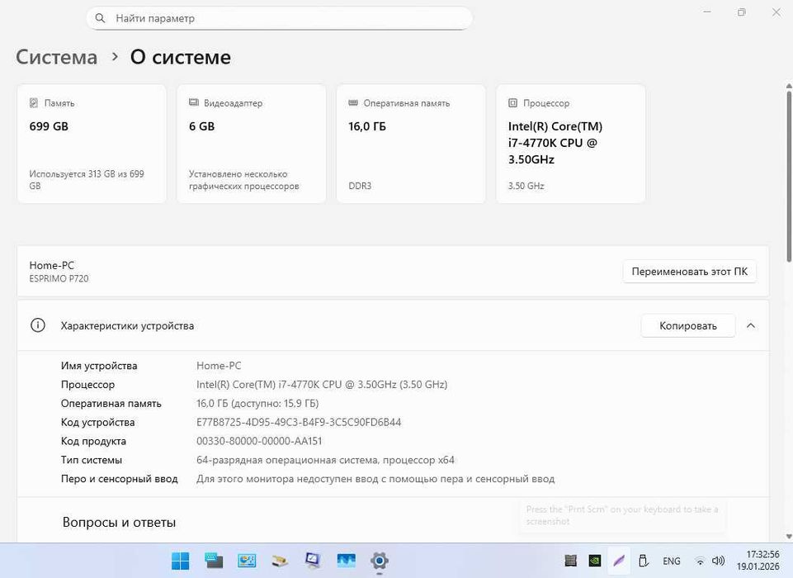Screen dimensions: 793x578
Task: Click the info icon beside Характеристики устройства
Action: pos(38,325)
